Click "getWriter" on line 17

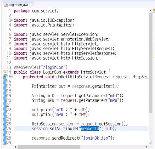102,86
